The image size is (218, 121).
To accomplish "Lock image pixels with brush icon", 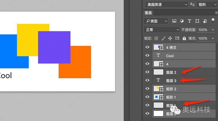I will coord(163,38).
